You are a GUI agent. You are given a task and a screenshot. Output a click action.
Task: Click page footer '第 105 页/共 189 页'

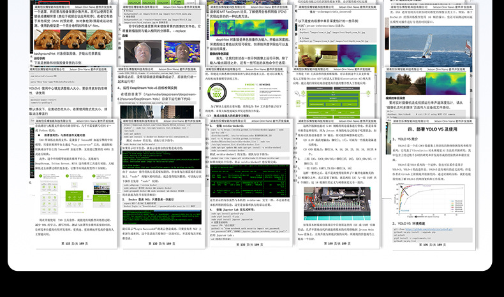[433, 244]
